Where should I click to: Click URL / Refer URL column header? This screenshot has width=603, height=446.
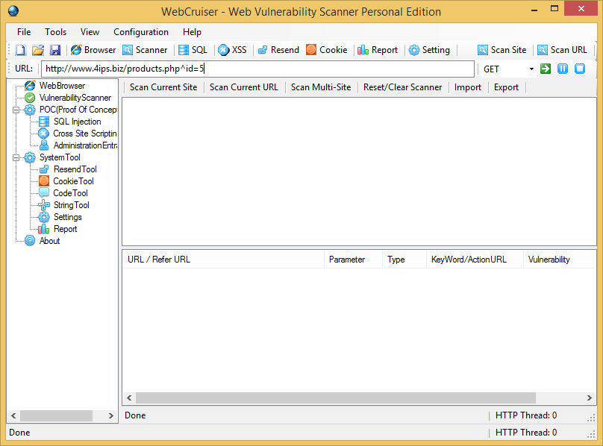pyautogui.click(x=223, y=260)
